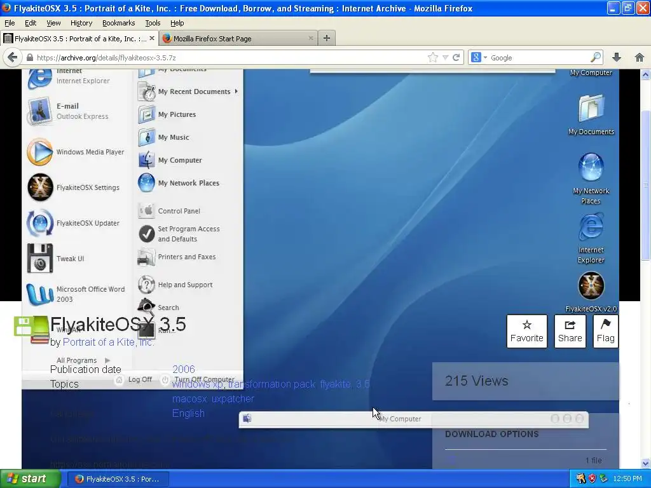Viewport: 651px width, 488px height.
Task: Click Windows Media Player icon in screenshot
Action: [40, 152]
